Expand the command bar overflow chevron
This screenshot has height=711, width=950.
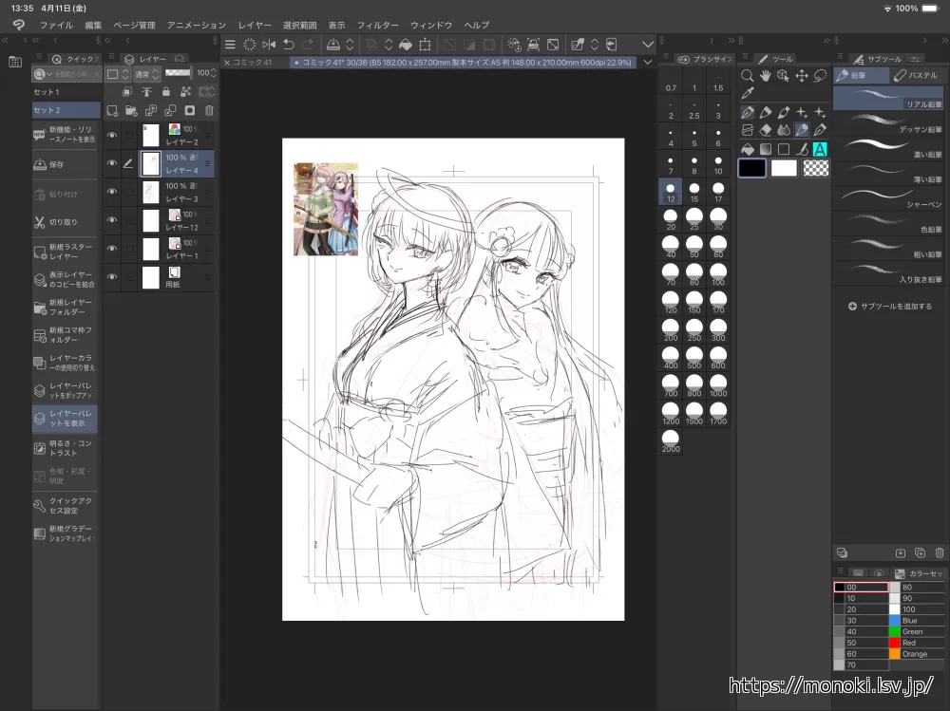click(x=648, y=45)
